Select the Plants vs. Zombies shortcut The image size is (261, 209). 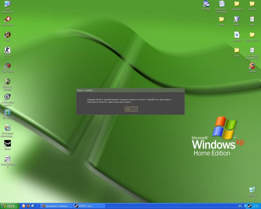point(7,84)
